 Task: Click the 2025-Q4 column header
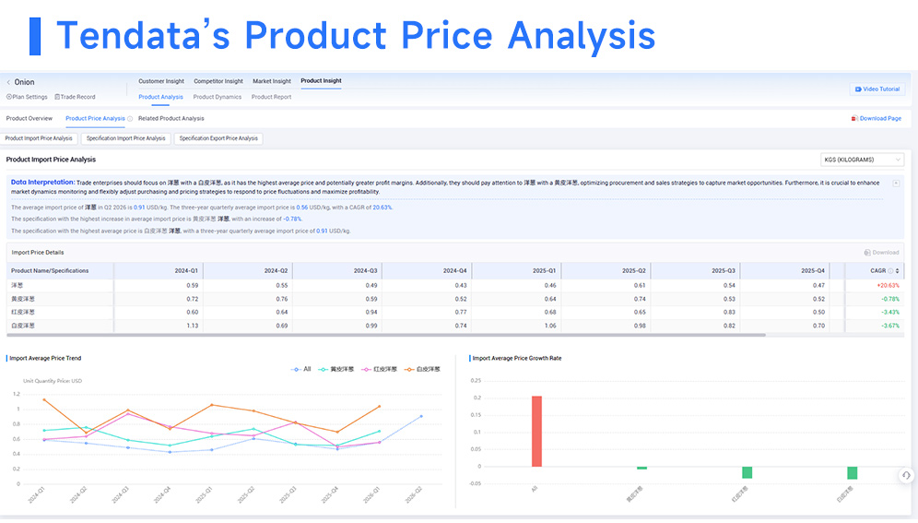pos(813,271)
